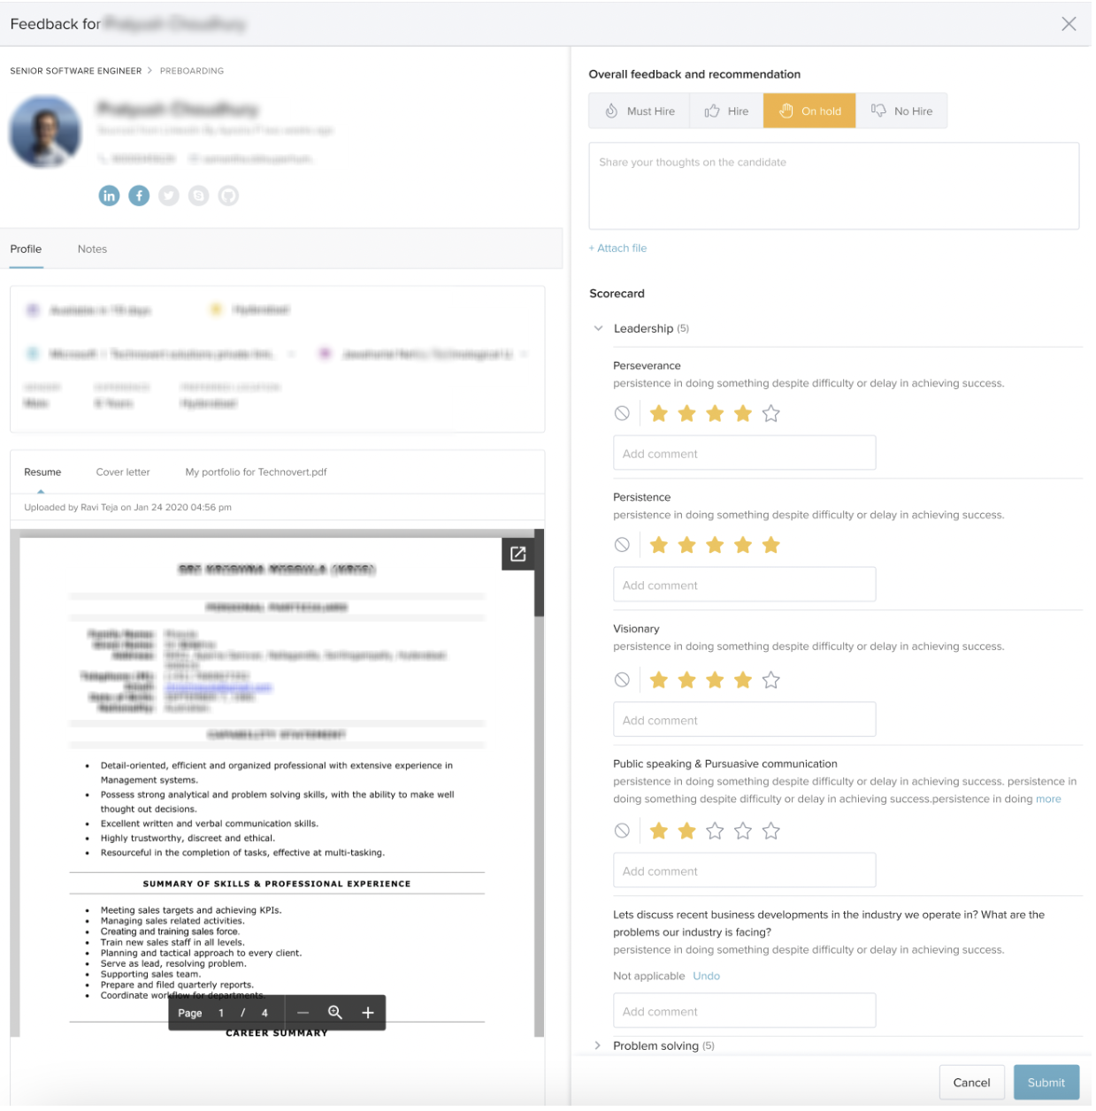The width and height of the screenshot is (1096, 1111).
Task: Click the candidate thoughts text area
Action: click(x=835, y=188)
